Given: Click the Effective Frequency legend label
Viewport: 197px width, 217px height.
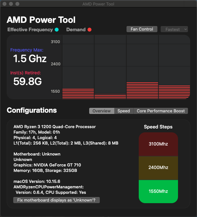Looking at the screenshot, I should click(30, 30).
